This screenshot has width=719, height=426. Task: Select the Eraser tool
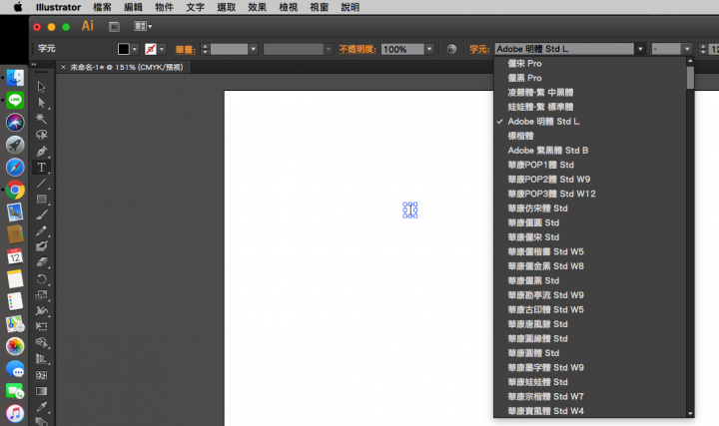pos(41,262)
